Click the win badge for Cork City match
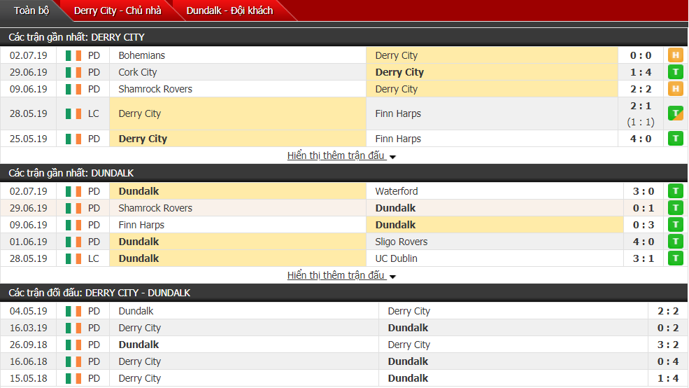This screenshot has height=388, width=689. 676,72
